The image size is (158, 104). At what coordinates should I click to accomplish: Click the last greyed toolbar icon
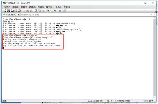65,11
